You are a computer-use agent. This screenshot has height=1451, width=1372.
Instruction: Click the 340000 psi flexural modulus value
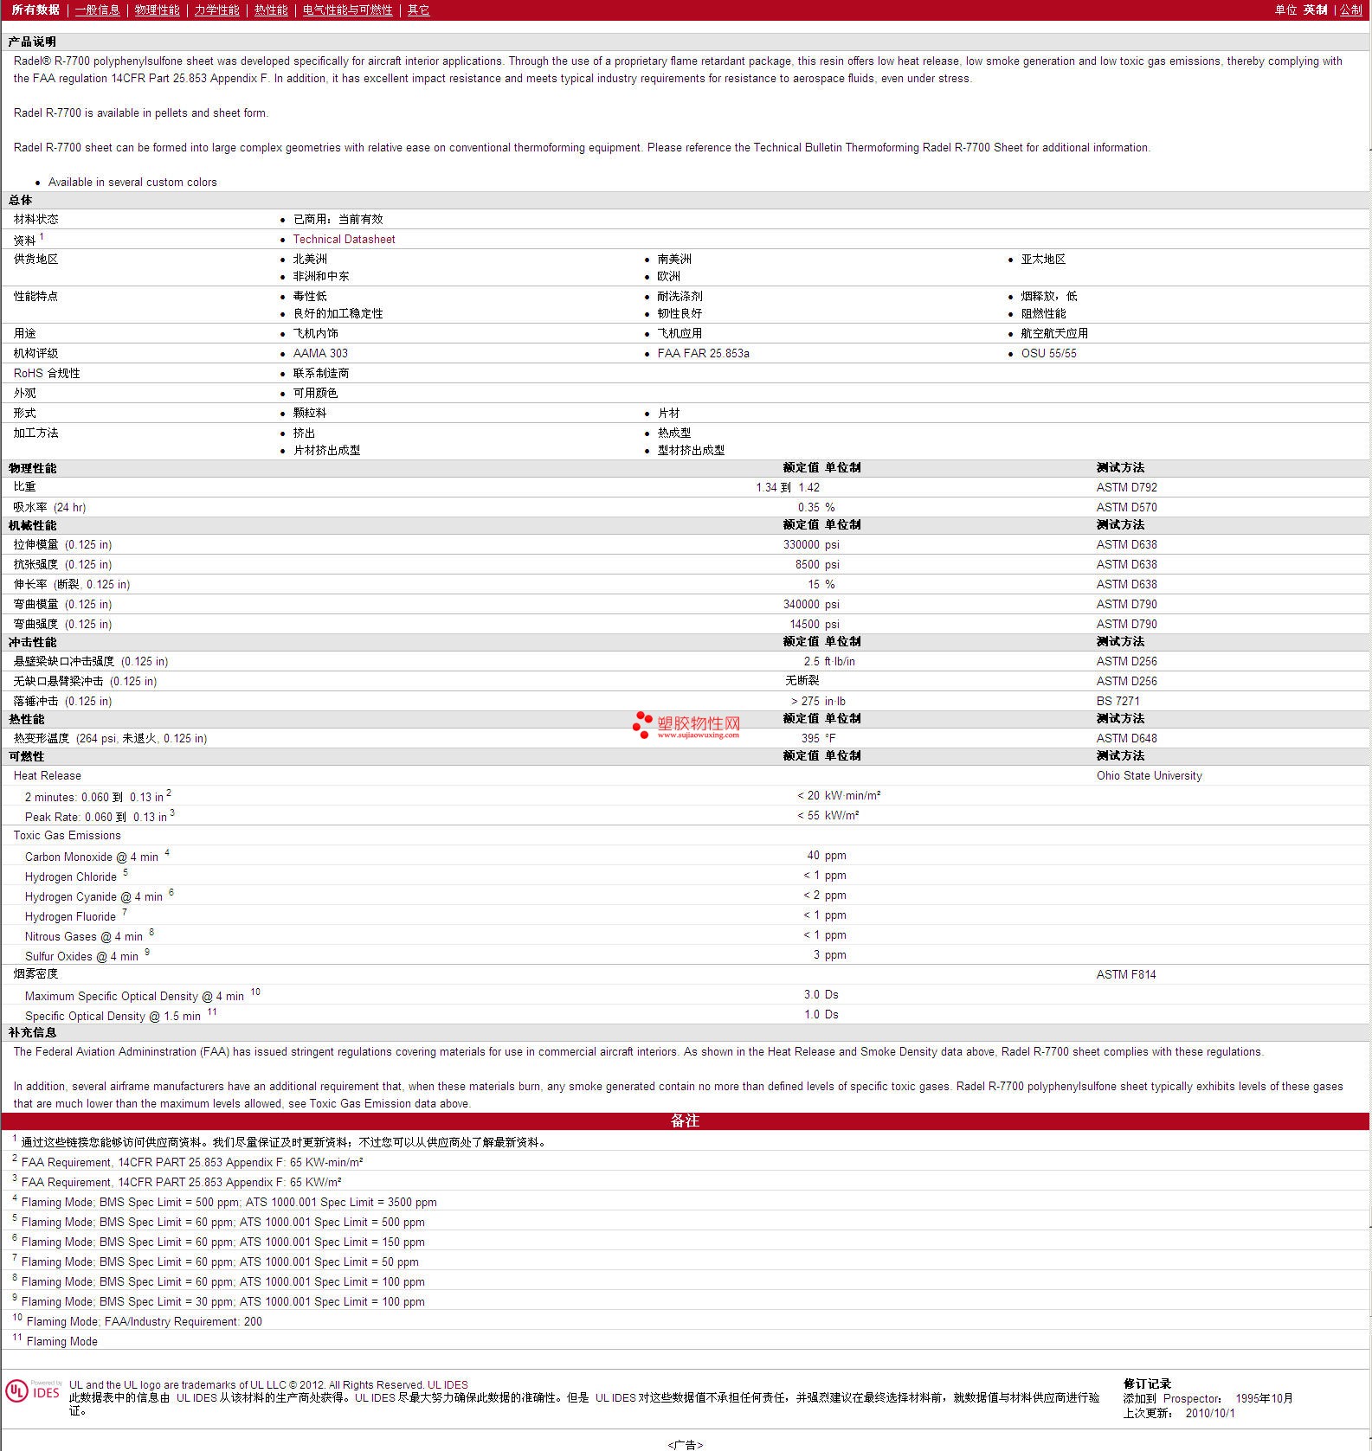point(811,605)
